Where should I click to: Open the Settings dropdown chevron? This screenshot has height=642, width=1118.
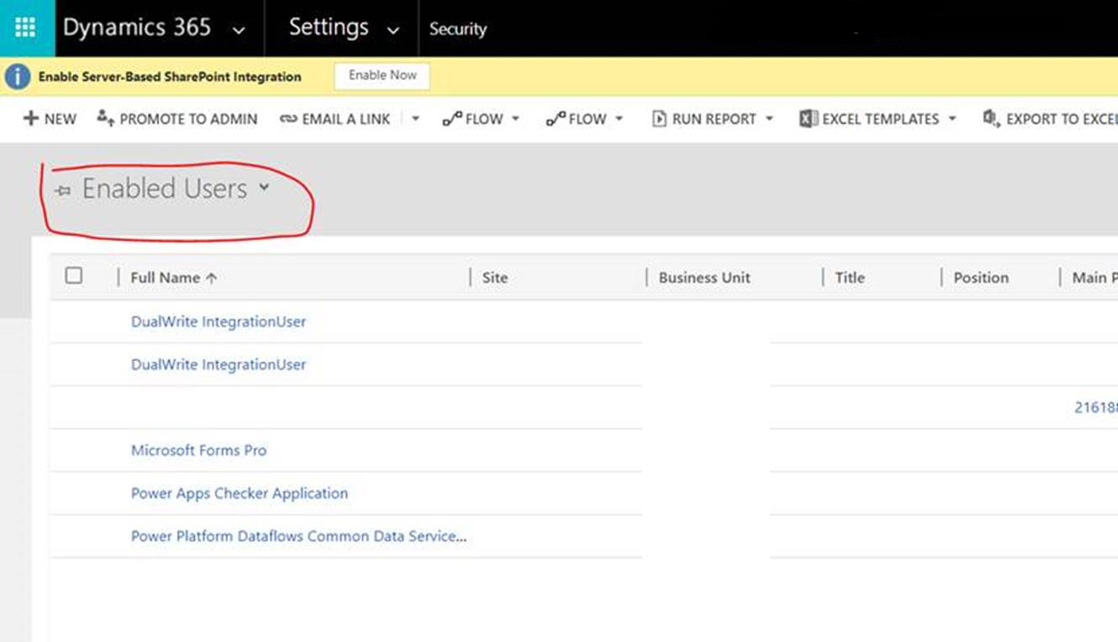pos(393,29)
